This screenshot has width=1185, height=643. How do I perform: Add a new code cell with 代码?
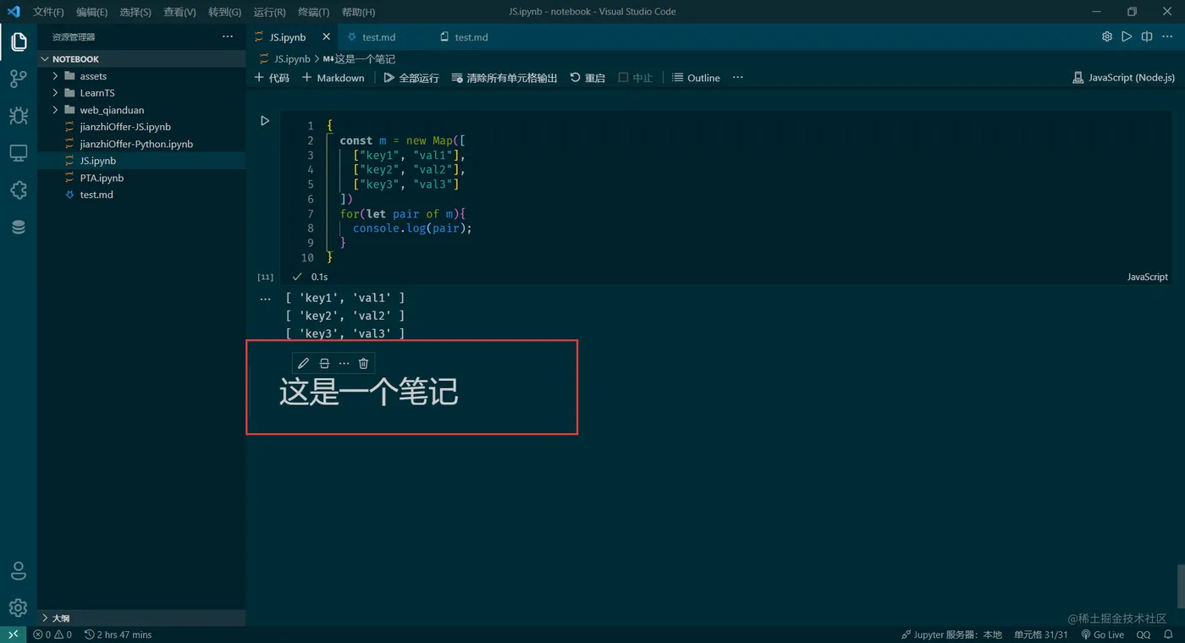tap(272, 77)
